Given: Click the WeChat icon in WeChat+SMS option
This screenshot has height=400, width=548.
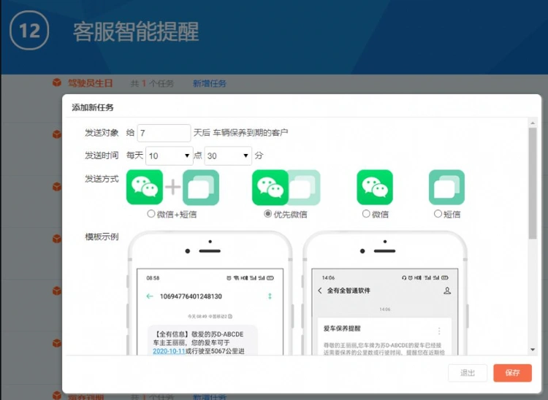Looking at the screenshot, I should 145,187.
